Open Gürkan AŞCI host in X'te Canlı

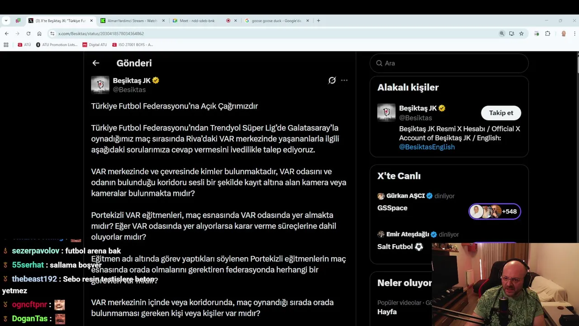coord(405,196)
